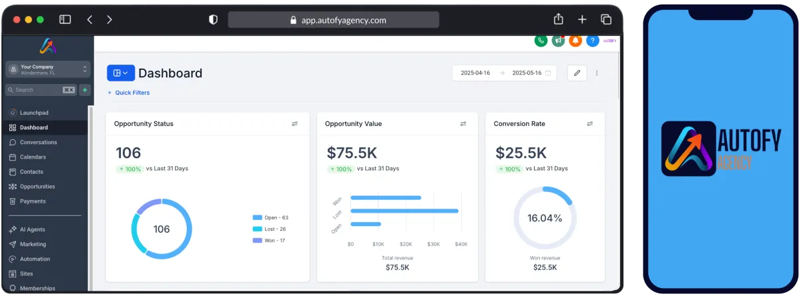Click the privacy shield icon in browser
This screenshot has width=801, height=296.
pyautogui.click(x=213, y=19)
